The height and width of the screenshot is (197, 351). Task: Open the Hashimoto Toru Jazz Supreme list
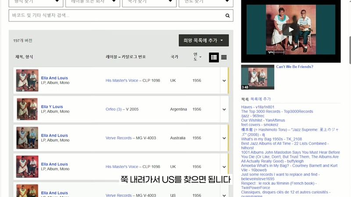tap(290, 132)
